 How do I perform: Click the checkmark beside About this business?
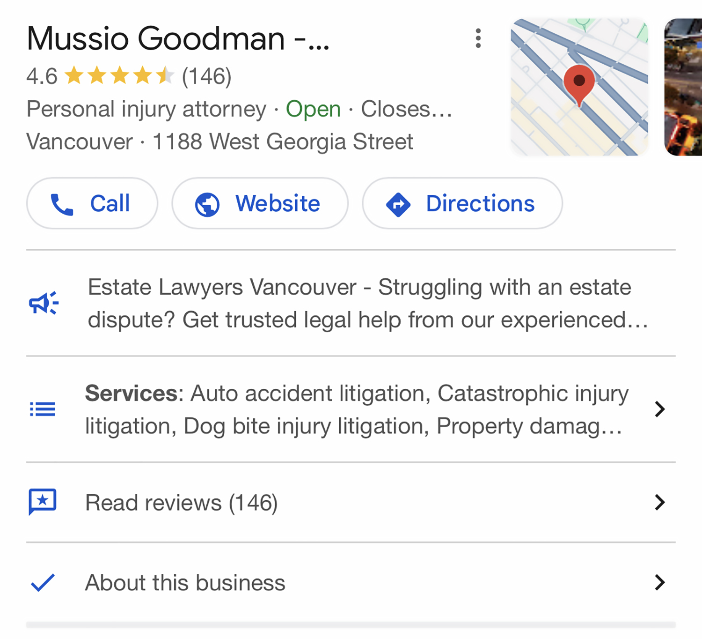pyautogui.click(x=43, y=582)
